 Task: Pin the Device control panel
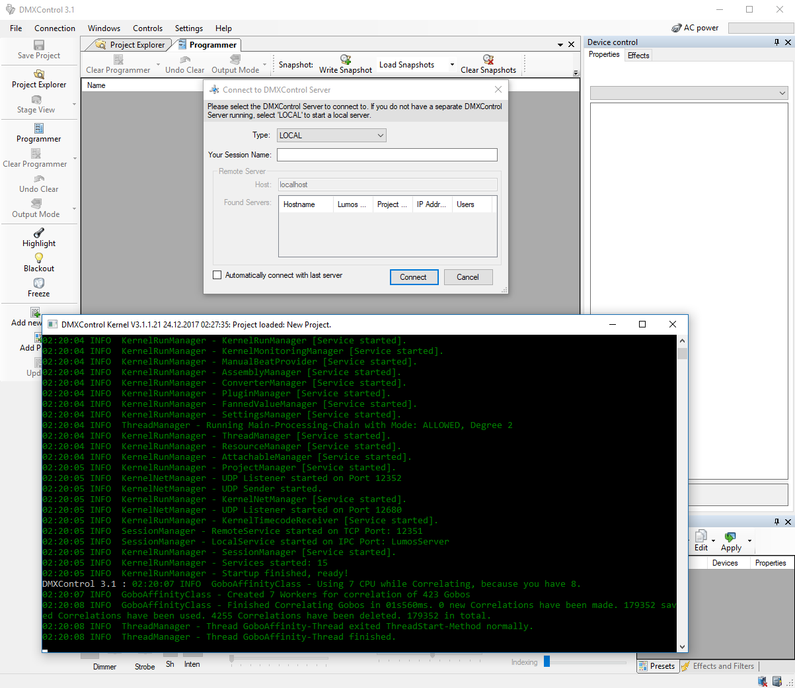click(x=776, y=42)
